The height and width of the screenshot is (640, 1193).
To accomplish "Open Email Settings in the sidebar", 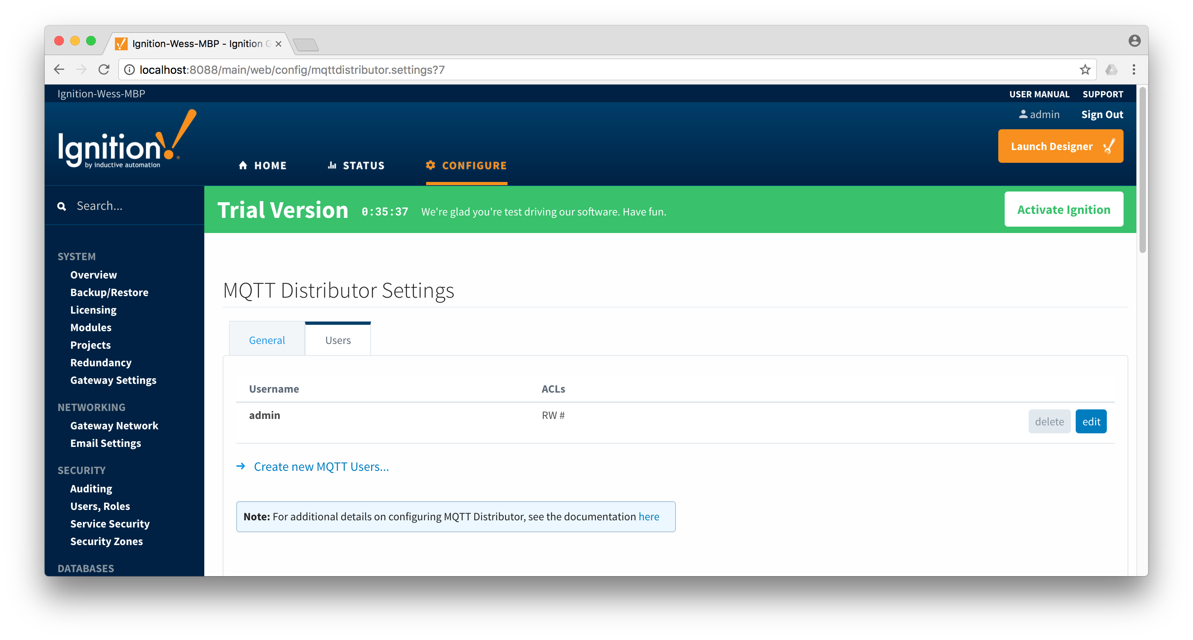I will pyautogui.click(x=106, y=443).
